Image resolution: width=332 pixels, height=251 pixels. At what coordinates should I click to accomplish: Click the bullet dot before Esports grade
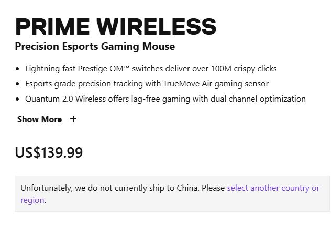click(18, 84)
